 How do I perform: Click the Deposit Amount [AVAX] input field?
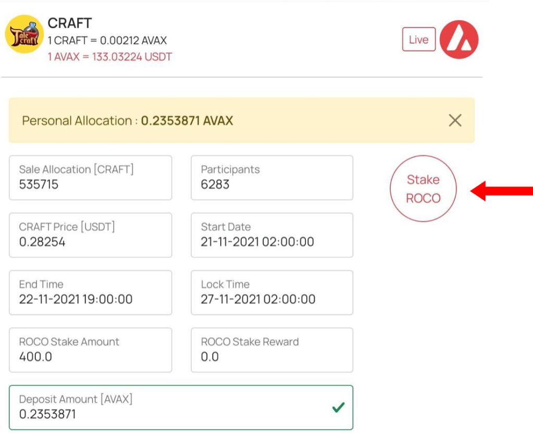coord(172,407)
